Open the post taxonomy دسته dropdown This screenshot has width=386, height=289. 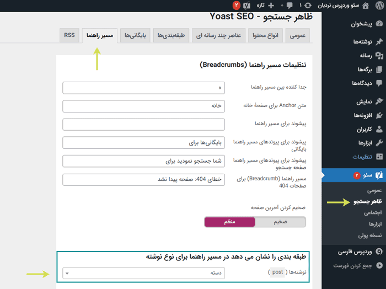pyautogui.click(x=143, y=273)
